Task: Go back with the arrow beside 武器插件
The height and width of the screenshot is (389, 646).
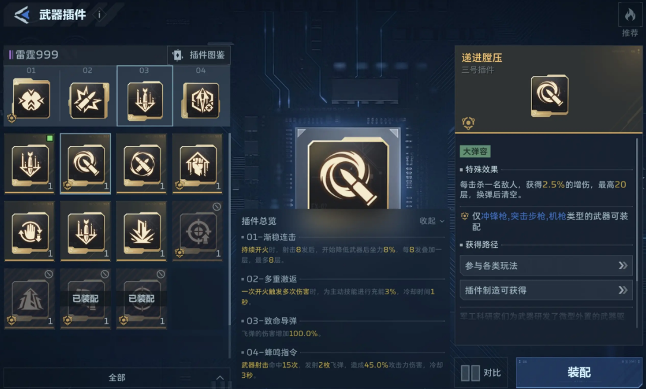Action: click(22, 15)
